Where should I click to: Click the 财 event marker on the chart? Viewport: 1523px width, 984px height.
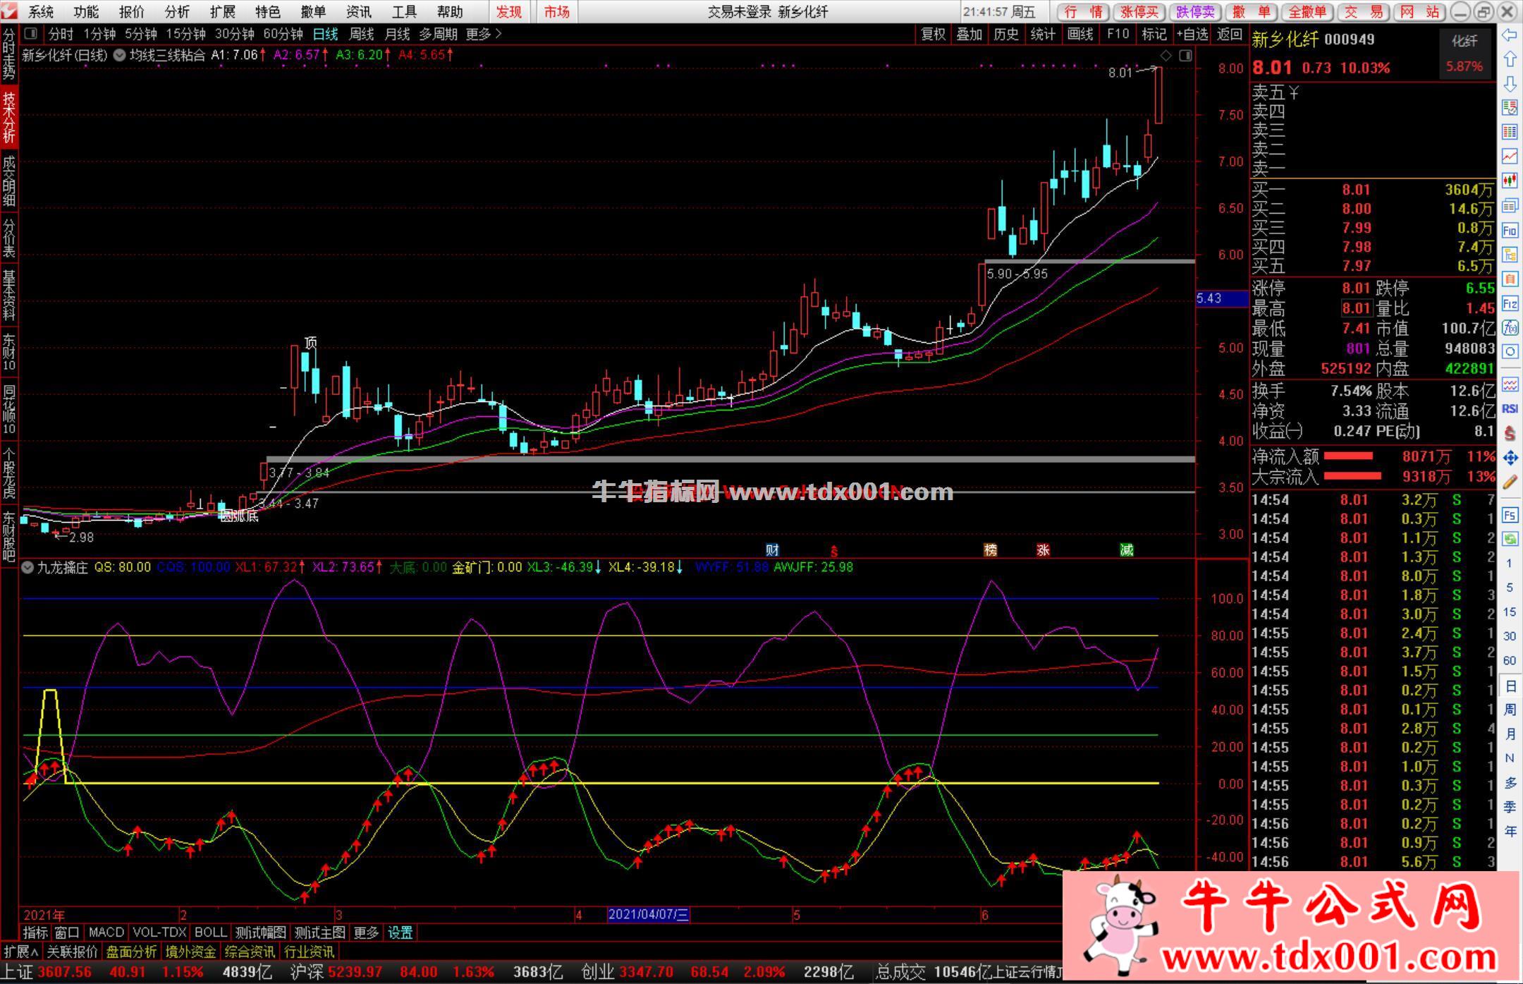(773, 549)
